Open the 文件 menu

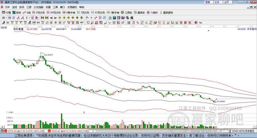pos(7,7)
